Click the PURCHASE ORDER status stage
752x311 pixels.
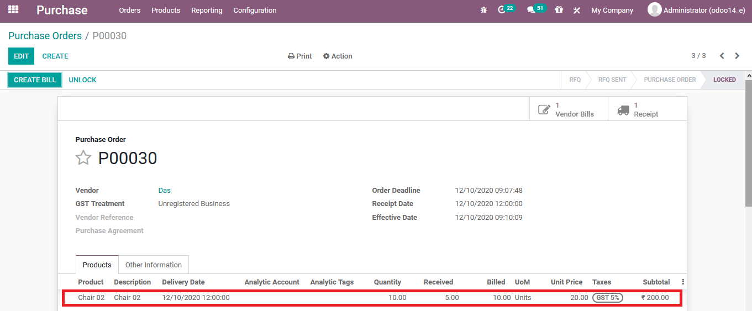tap(670, 80)
